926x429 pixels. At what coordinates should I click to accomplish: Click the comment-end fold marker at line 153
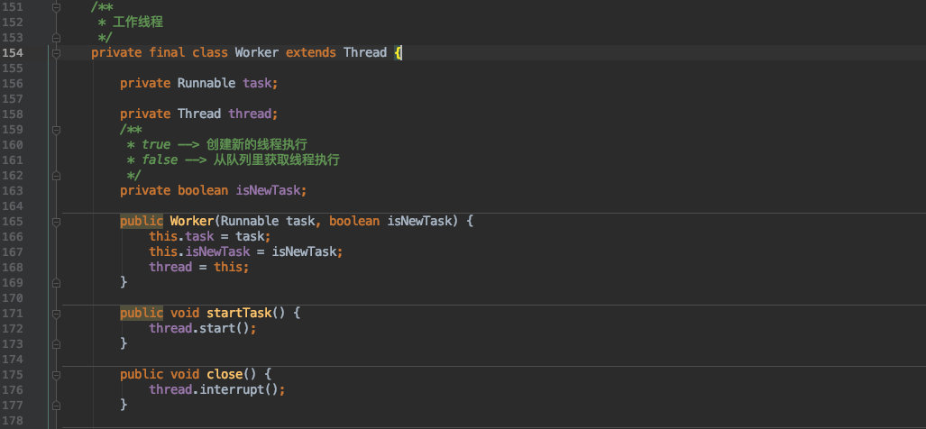click(x=56, y=38)
